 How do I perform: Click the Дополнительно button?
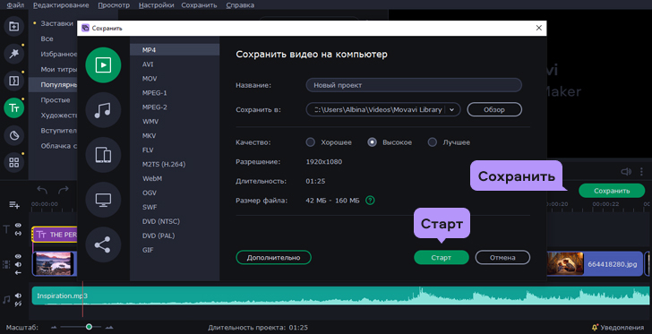pyautogui.click(x=274, y=258)
